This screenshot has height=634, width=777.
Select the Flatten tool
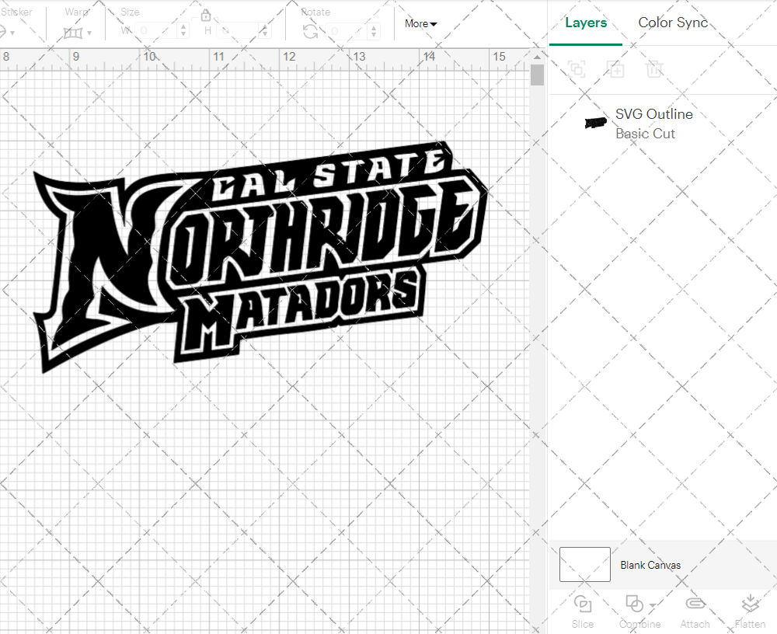[x=750, y=611]
